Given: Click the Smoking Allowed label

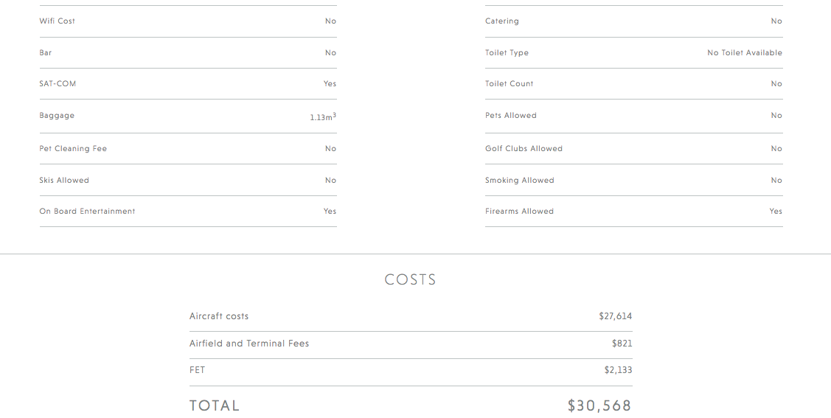Looking at the screenshot, I should tap(519, 181).
